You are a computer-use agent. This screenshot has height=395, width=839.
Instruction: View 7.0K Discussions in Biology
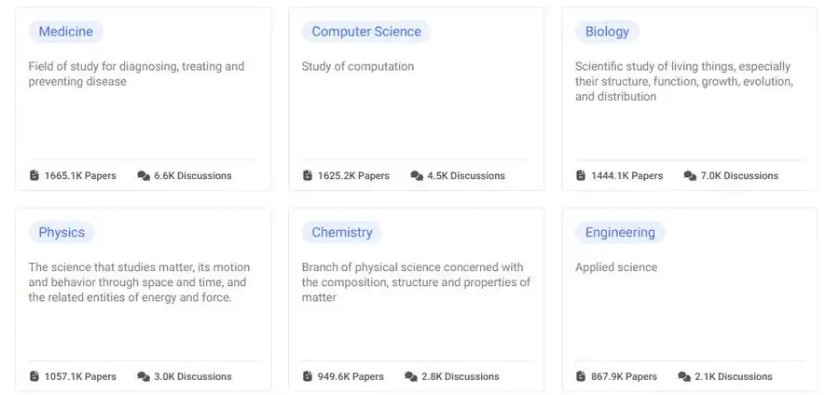739,175
